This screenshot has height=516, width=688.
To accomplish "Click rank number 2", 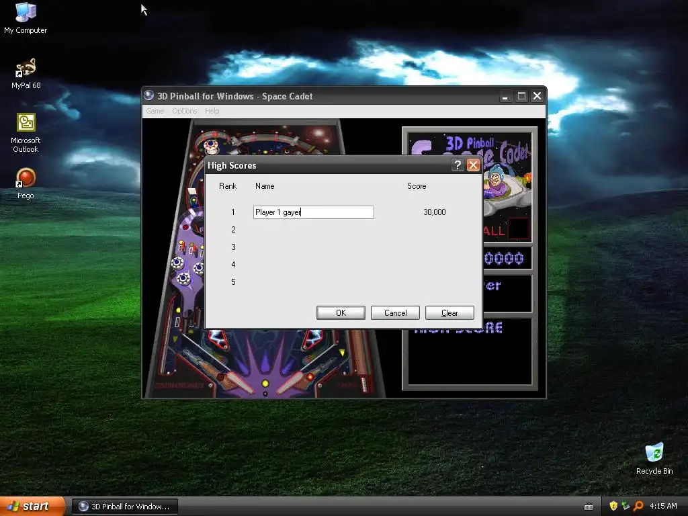I will 233,230.
